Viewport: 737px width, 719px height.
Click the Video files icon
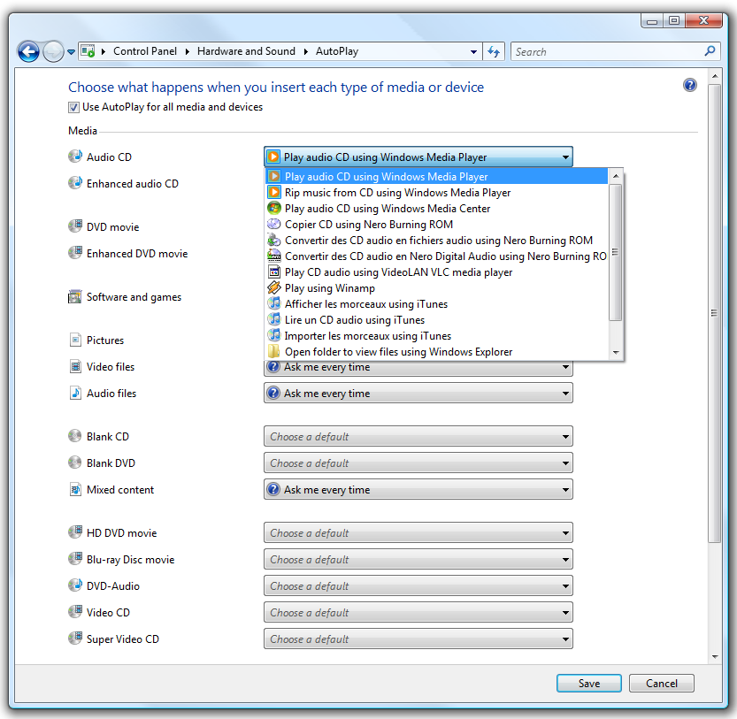tap(75, 366)
